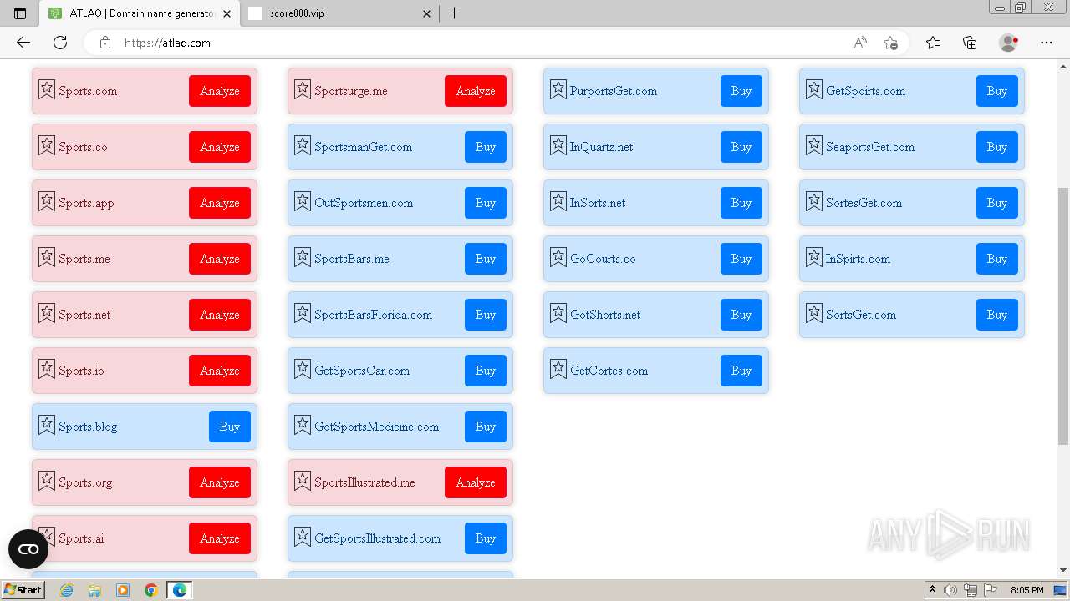Bookmark star for GetSpoirts.com

[x=814, y=89]
